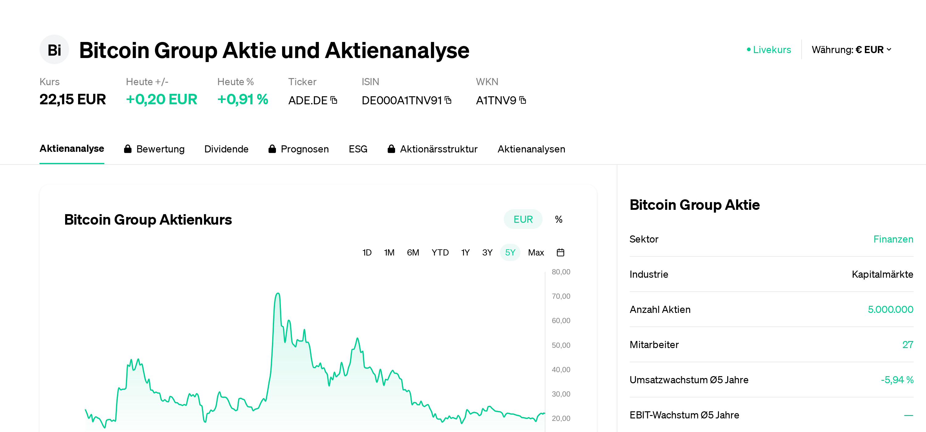Open the Währung currency dropdown
The height and width of the screenshot is (432, 926).
pyautogui.click(x=852, y=50)
